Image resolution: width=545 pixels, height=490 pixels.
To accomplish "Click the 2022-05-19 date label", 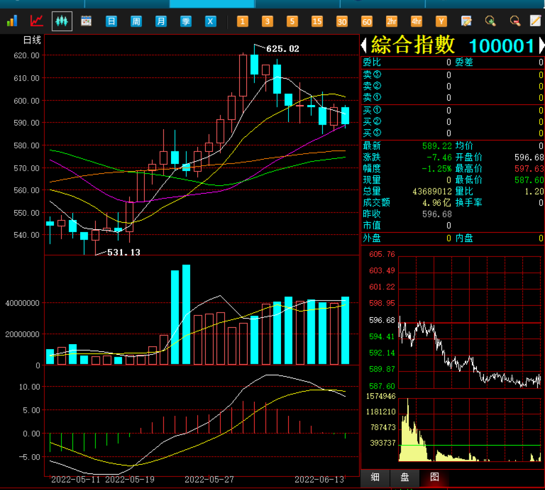I will 130,479.
